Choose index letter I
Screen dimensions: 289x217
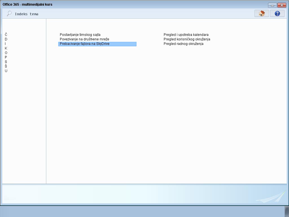click(x=5, y=44)
